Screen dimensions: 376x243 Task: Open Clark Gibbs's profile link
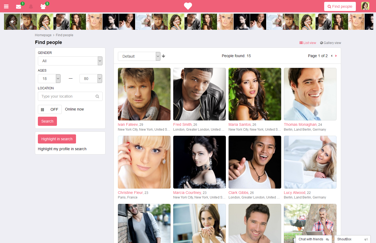(x=238, y=193)
